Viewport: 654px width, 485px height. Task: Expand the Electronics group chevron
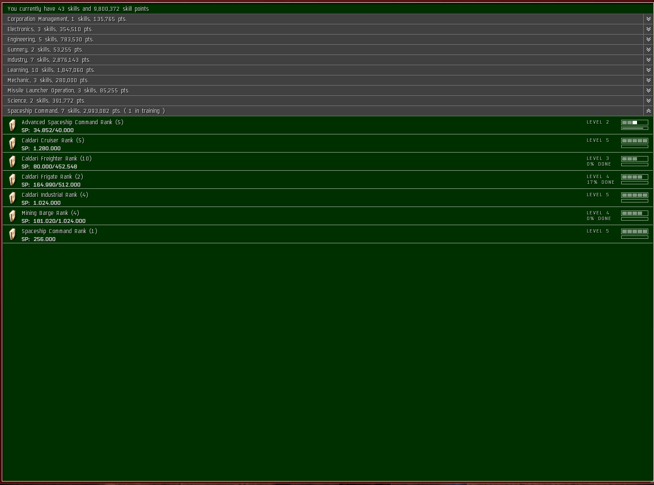648,29
